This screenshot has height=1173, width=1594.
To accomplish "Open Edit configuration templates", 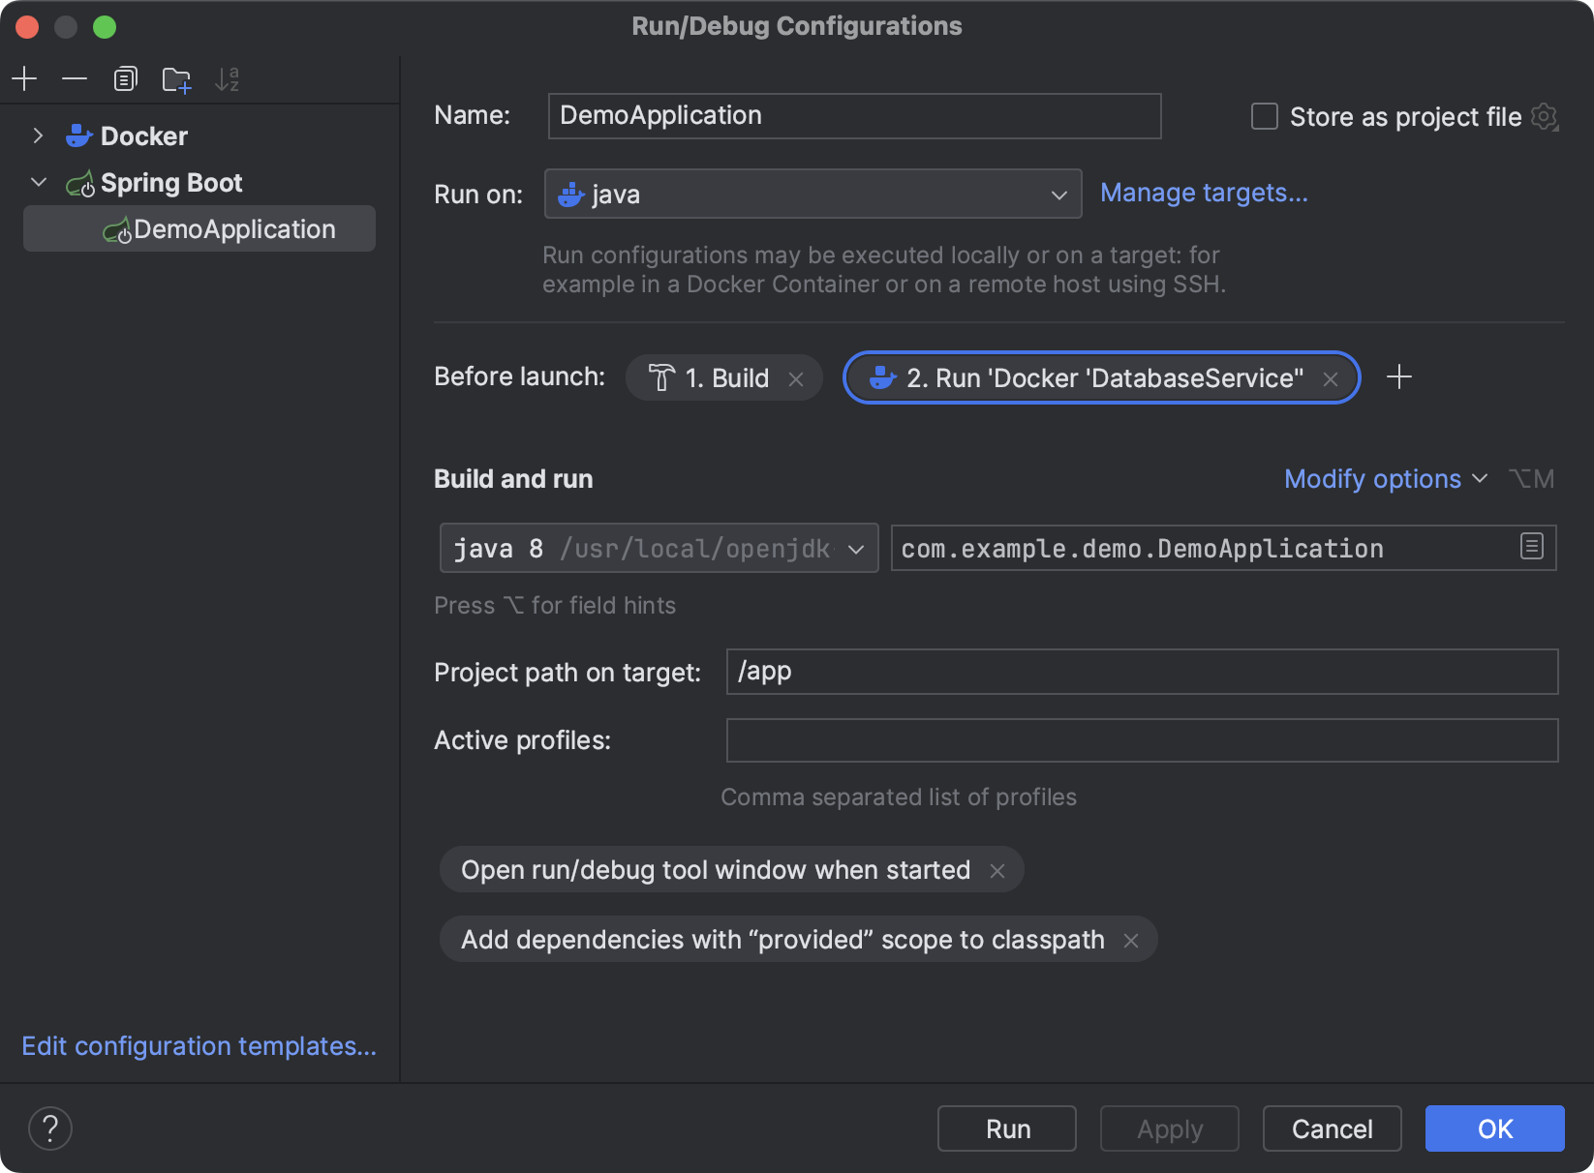I will (199, 1046).
